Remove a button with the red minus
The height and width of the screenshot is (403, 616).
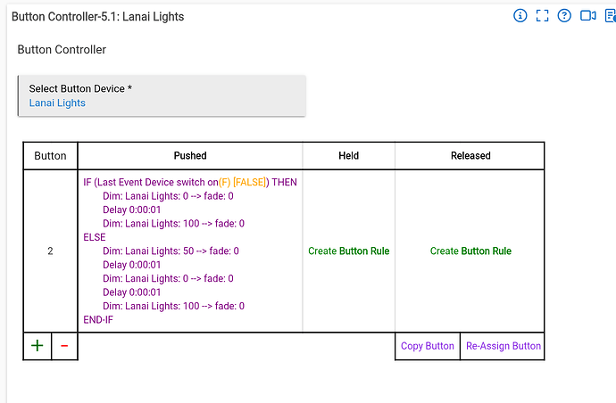[x=64, y=346]
